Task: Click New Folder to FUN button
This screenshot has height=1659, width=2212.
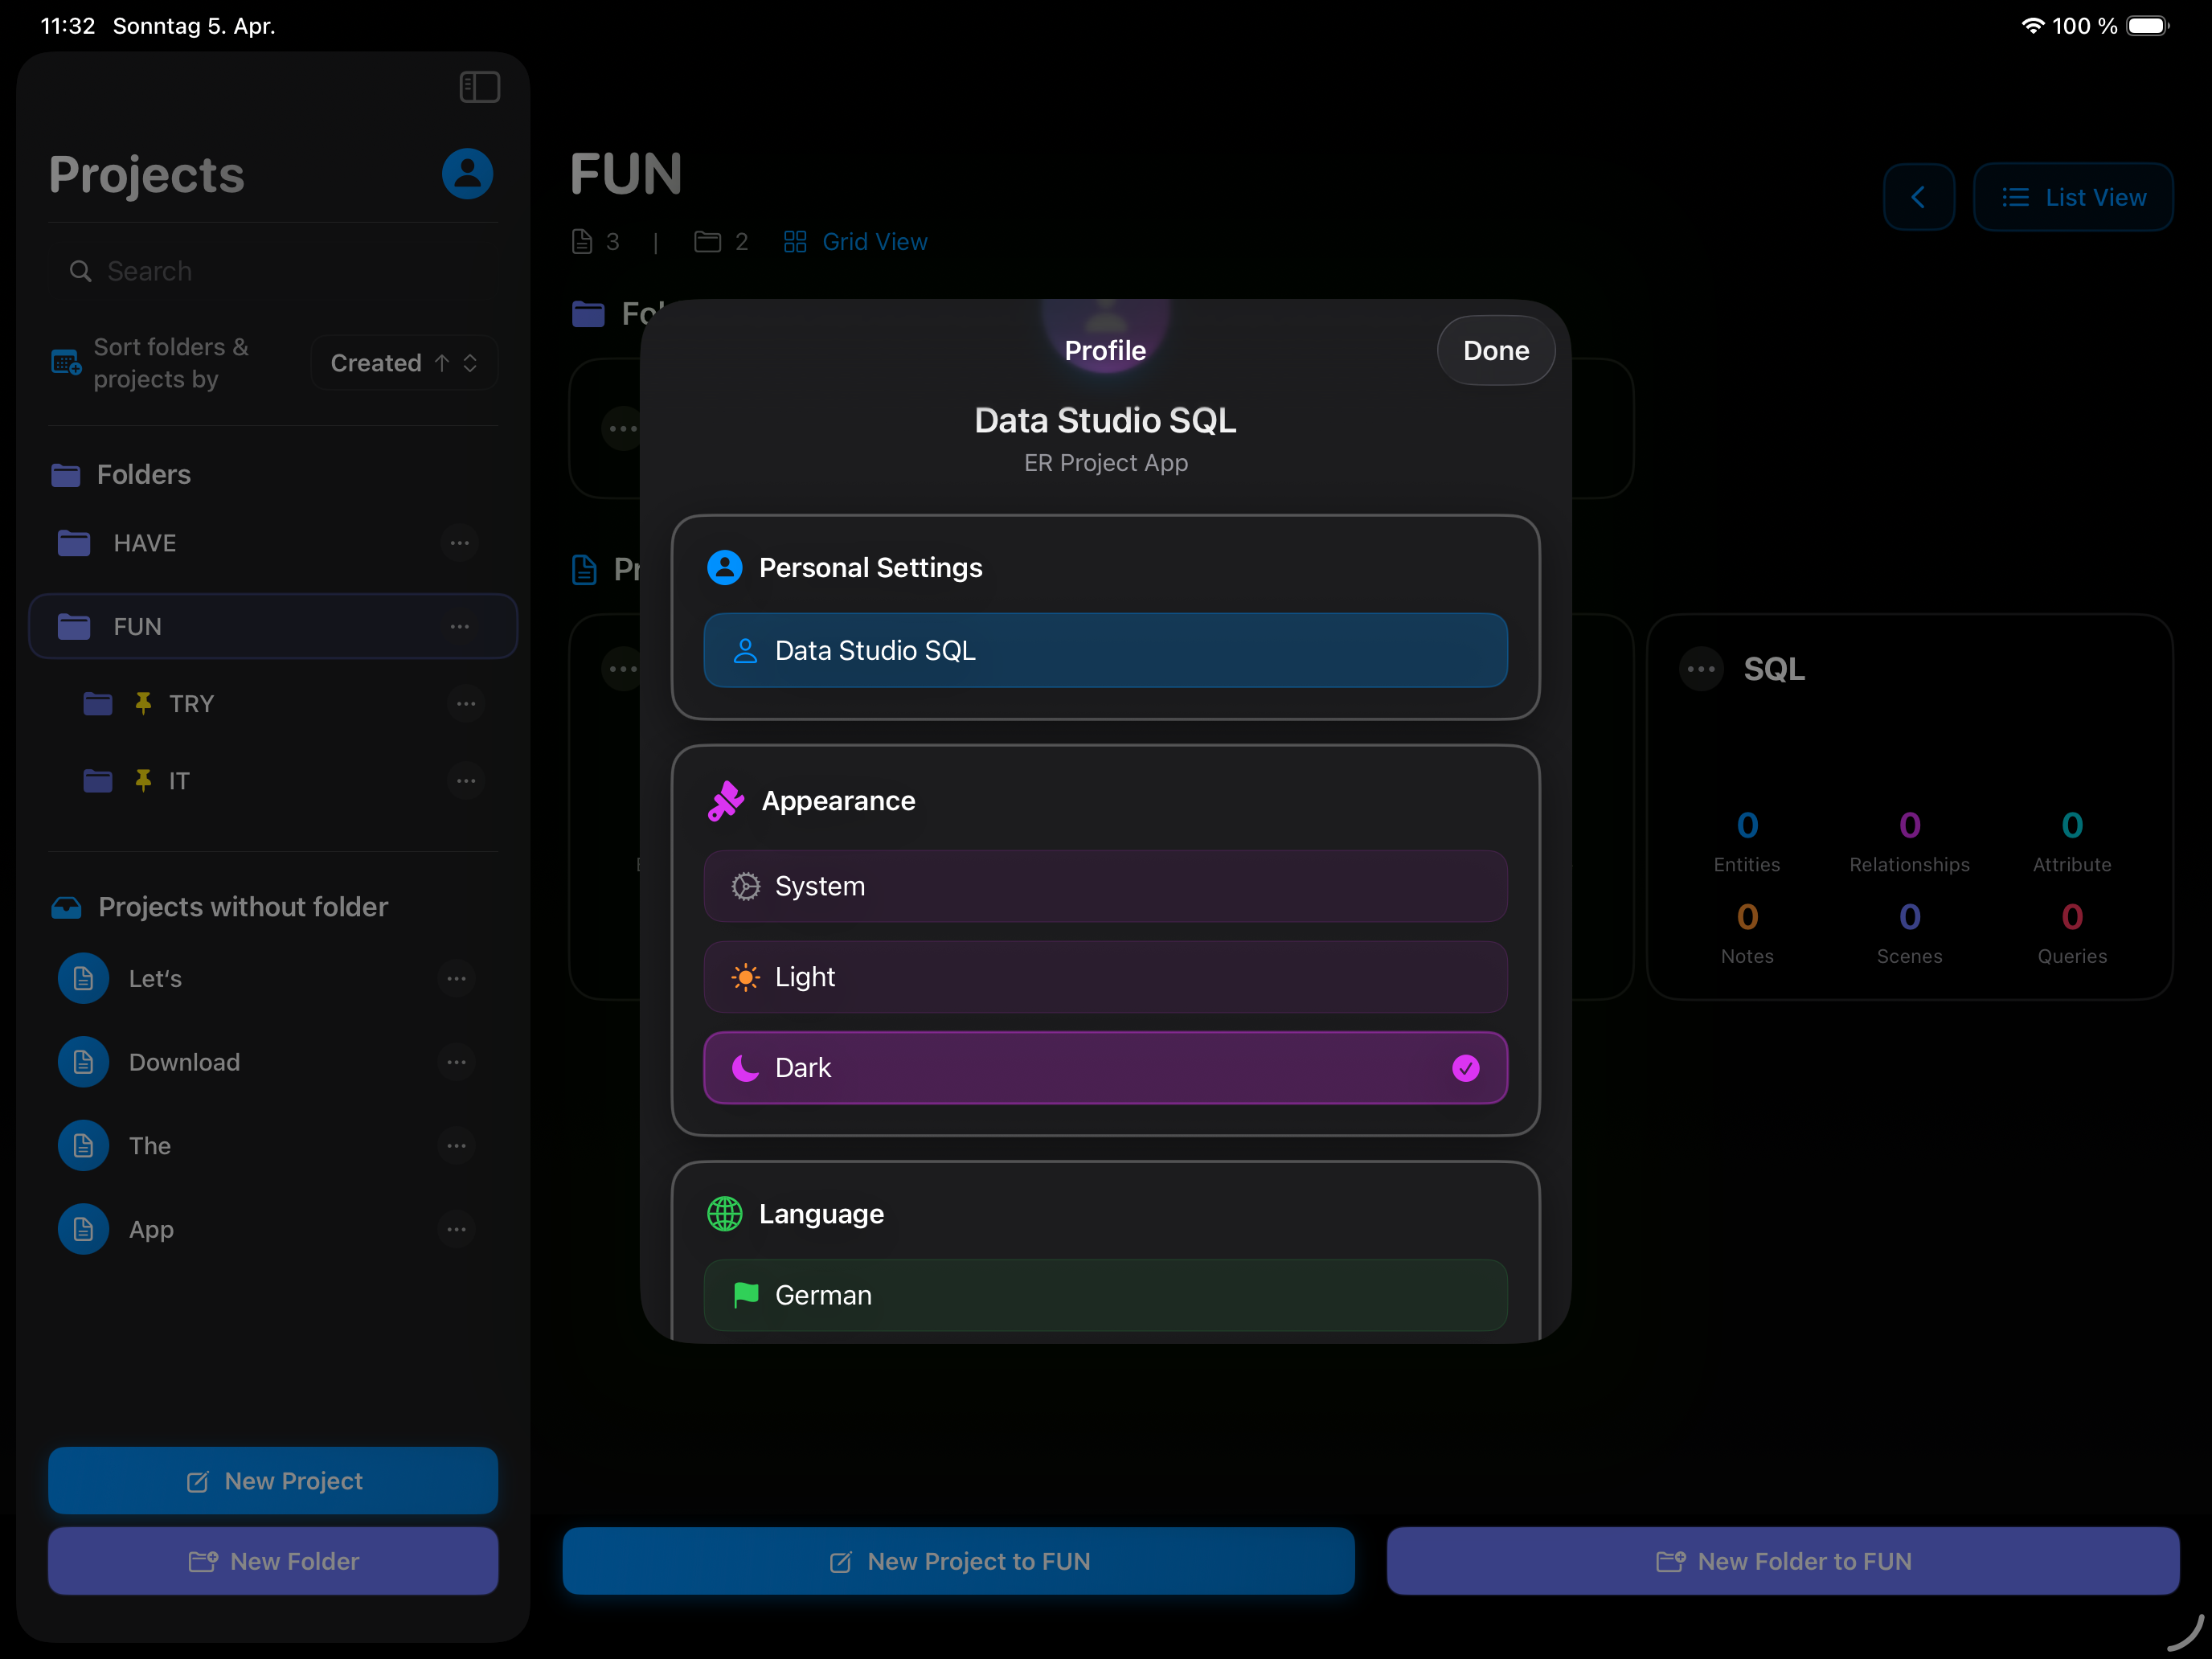Action: coord(1783,1561)
